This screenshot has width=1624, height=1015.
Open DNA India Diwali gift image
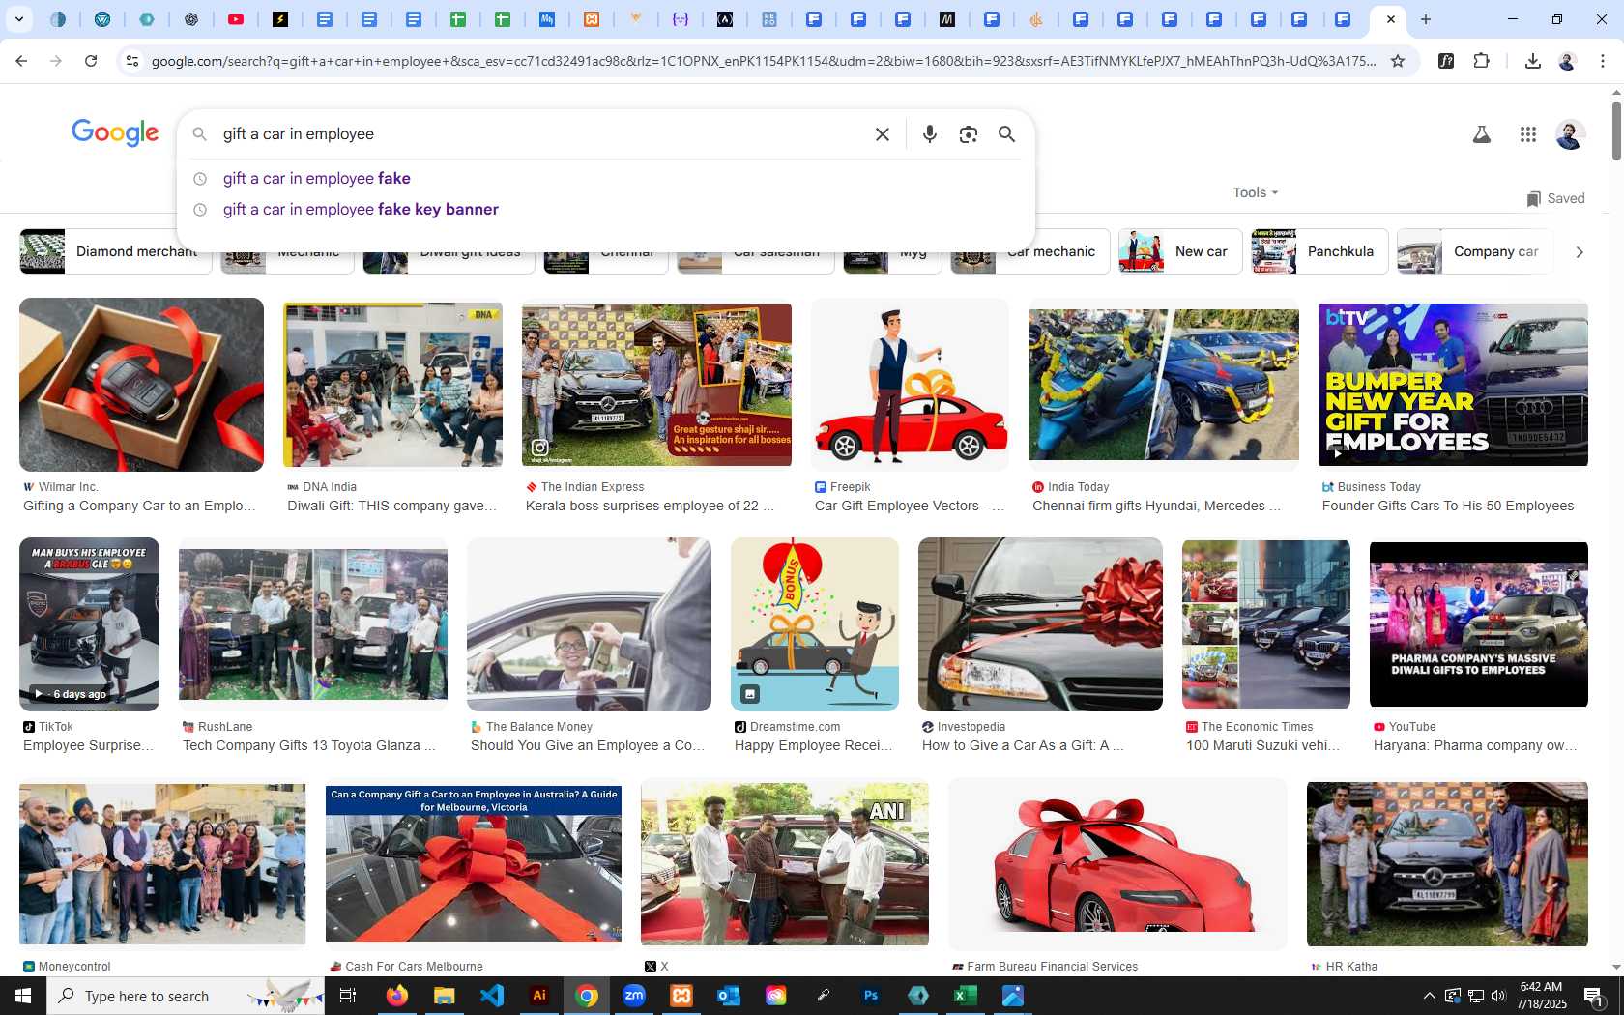392,385
